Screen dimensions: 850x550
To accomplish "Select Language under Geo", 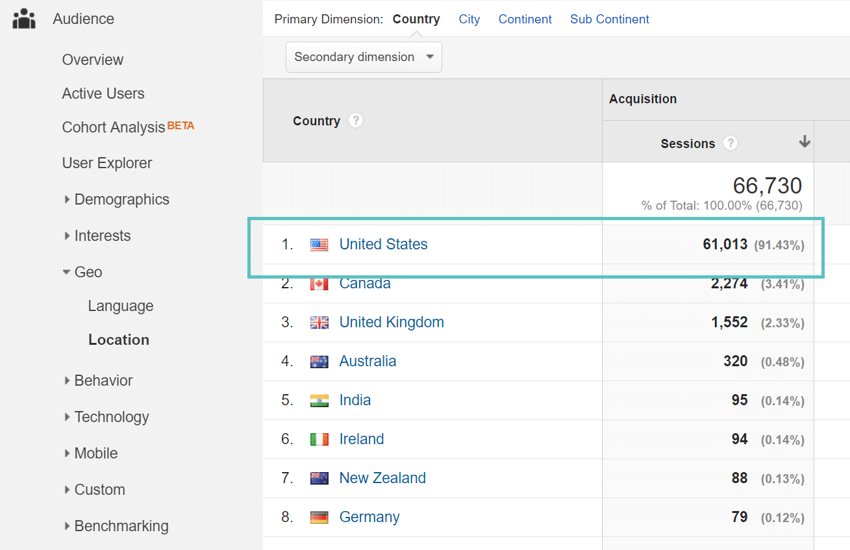I will click(x=121, y=305).
